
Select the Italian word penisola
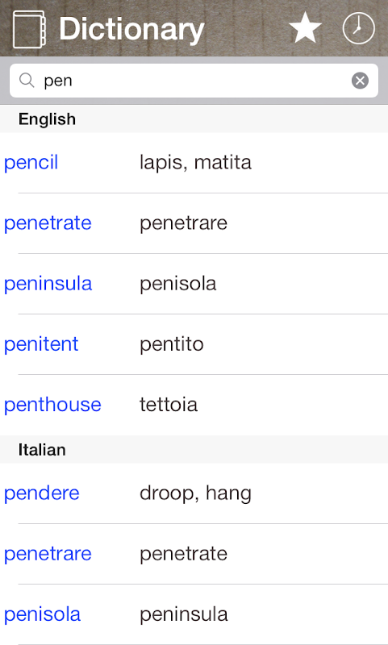(43, 614)
